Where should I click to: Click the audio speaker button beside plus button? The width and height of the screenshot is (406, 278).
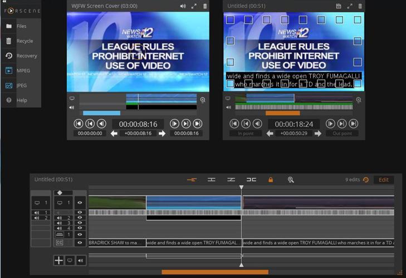(81, 260)
